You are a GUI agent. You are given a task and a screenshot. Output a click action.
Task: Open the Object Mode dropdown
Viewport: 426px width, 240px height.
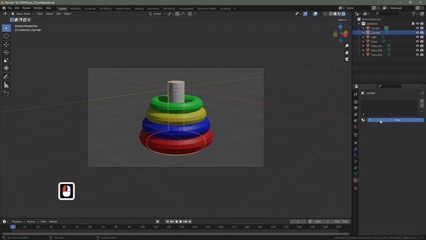23,14
